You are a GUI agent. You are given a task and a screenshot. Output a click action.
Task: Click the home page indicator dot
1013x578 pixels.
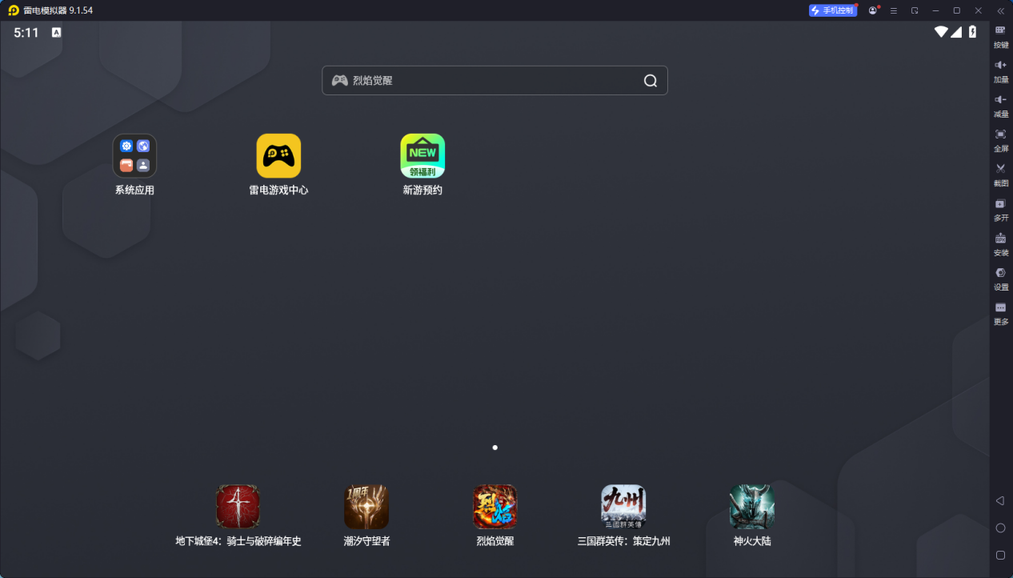[495, 448]
